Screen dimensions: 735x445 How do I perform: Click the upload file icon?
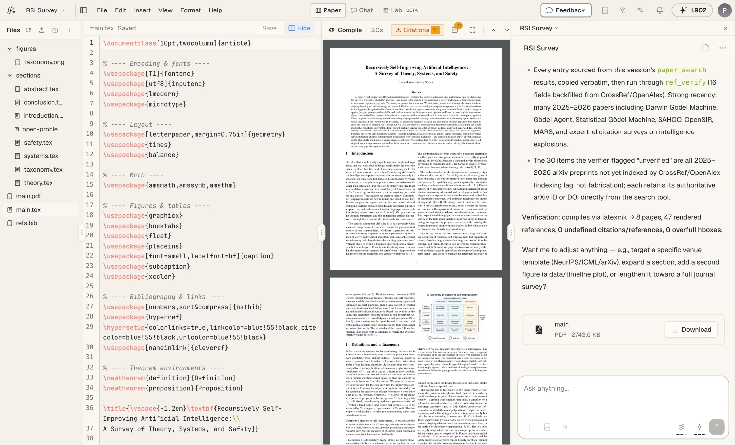42,30
